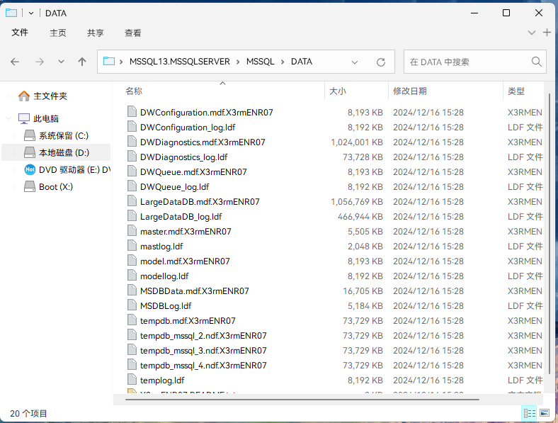Click the MSDBData.mdf.X3rmENR07 file icon
Image resolution: width=558 pixels, height=423 pixels.
(x=132, y=291)
